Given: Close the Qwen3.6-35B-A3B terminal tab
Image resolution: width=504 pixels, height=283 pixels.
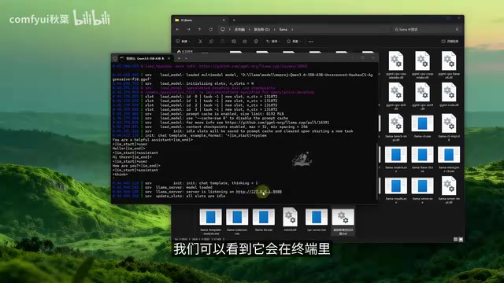Looking at the screenshot, I should point(169,58).
